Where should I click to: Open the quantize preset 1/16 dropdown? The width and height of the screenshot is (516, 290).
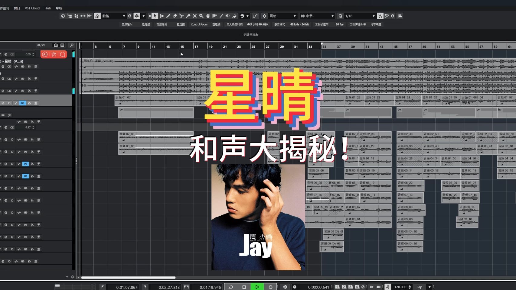360,16
